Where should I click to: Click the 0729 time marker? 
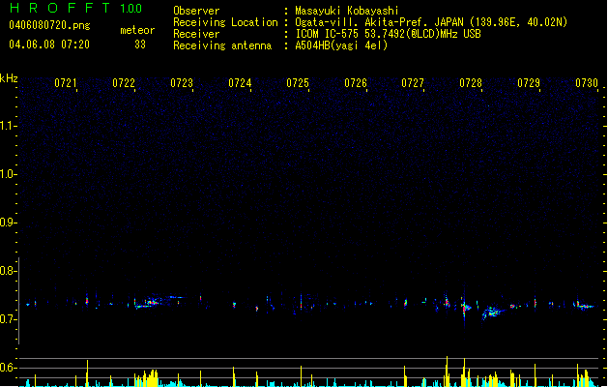[x=529, y=83]
